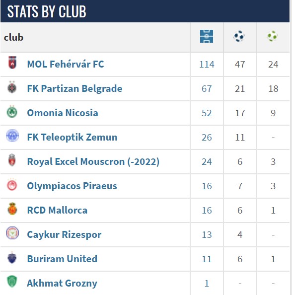
Task: Open the Buriram United club link
Action: [x=62, y=259]
